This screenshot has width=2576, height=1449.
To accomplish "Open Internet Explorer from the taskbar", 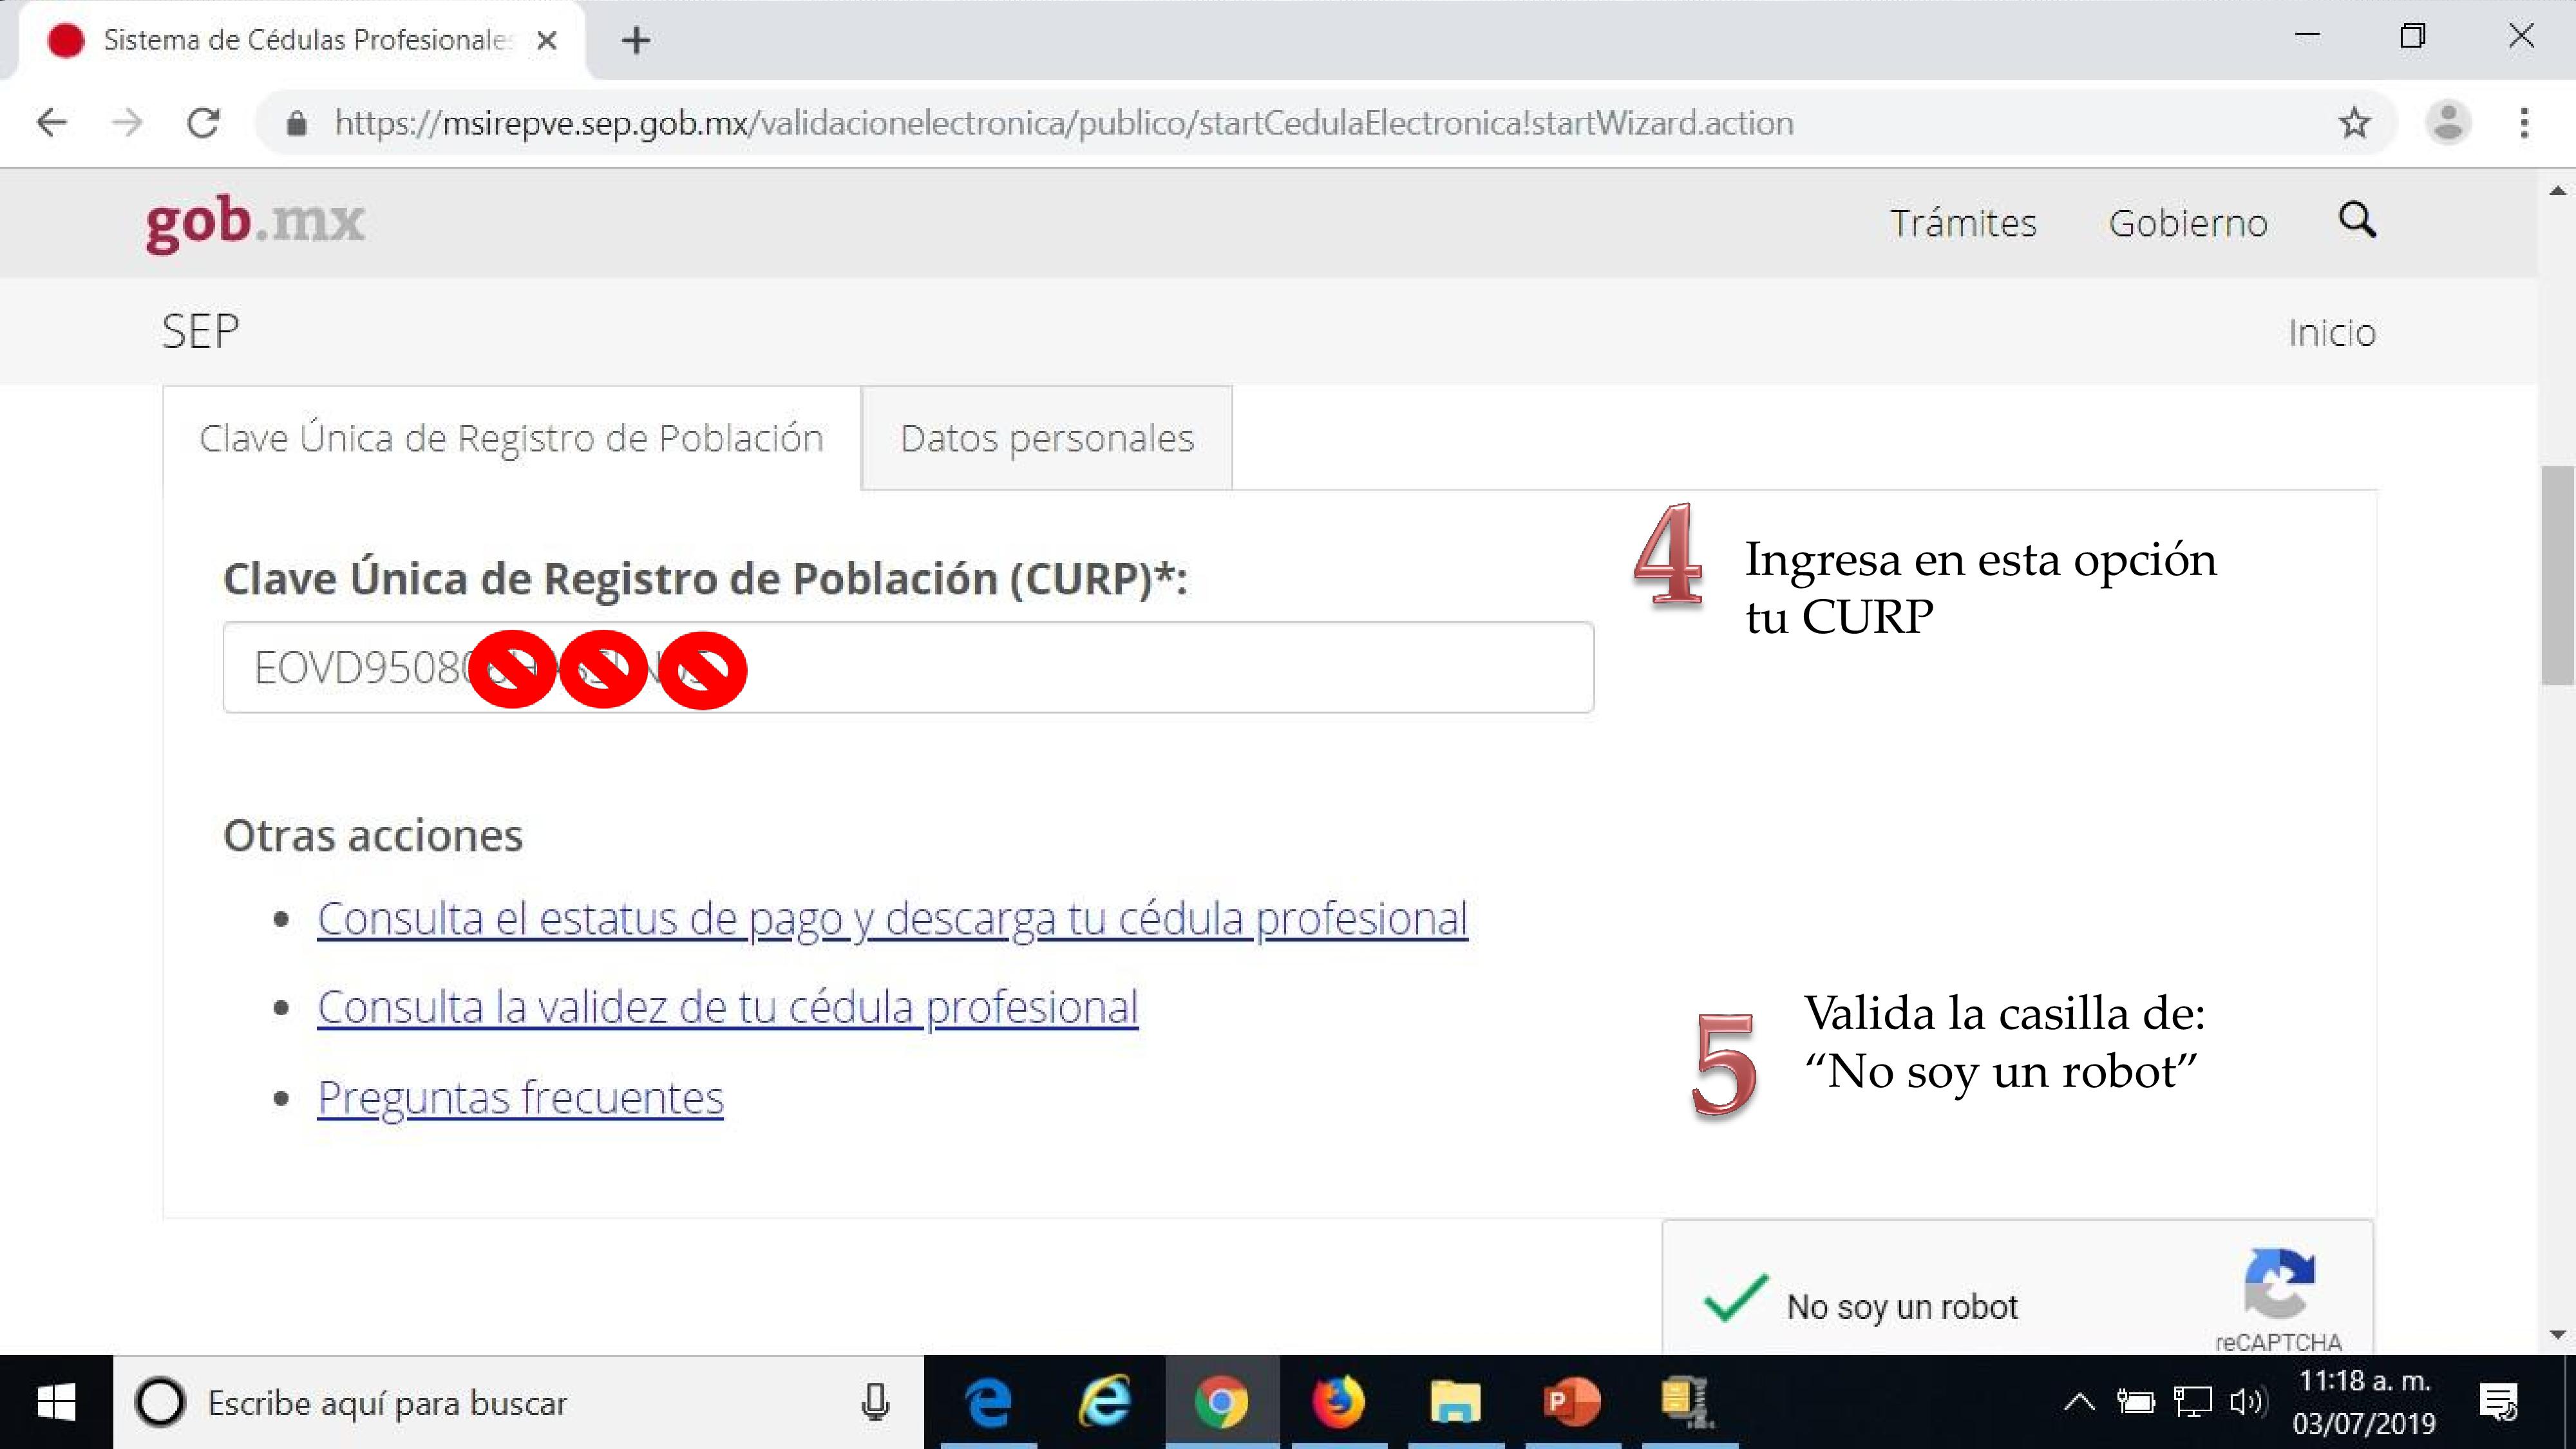I will click(x=1104, y=1402).
